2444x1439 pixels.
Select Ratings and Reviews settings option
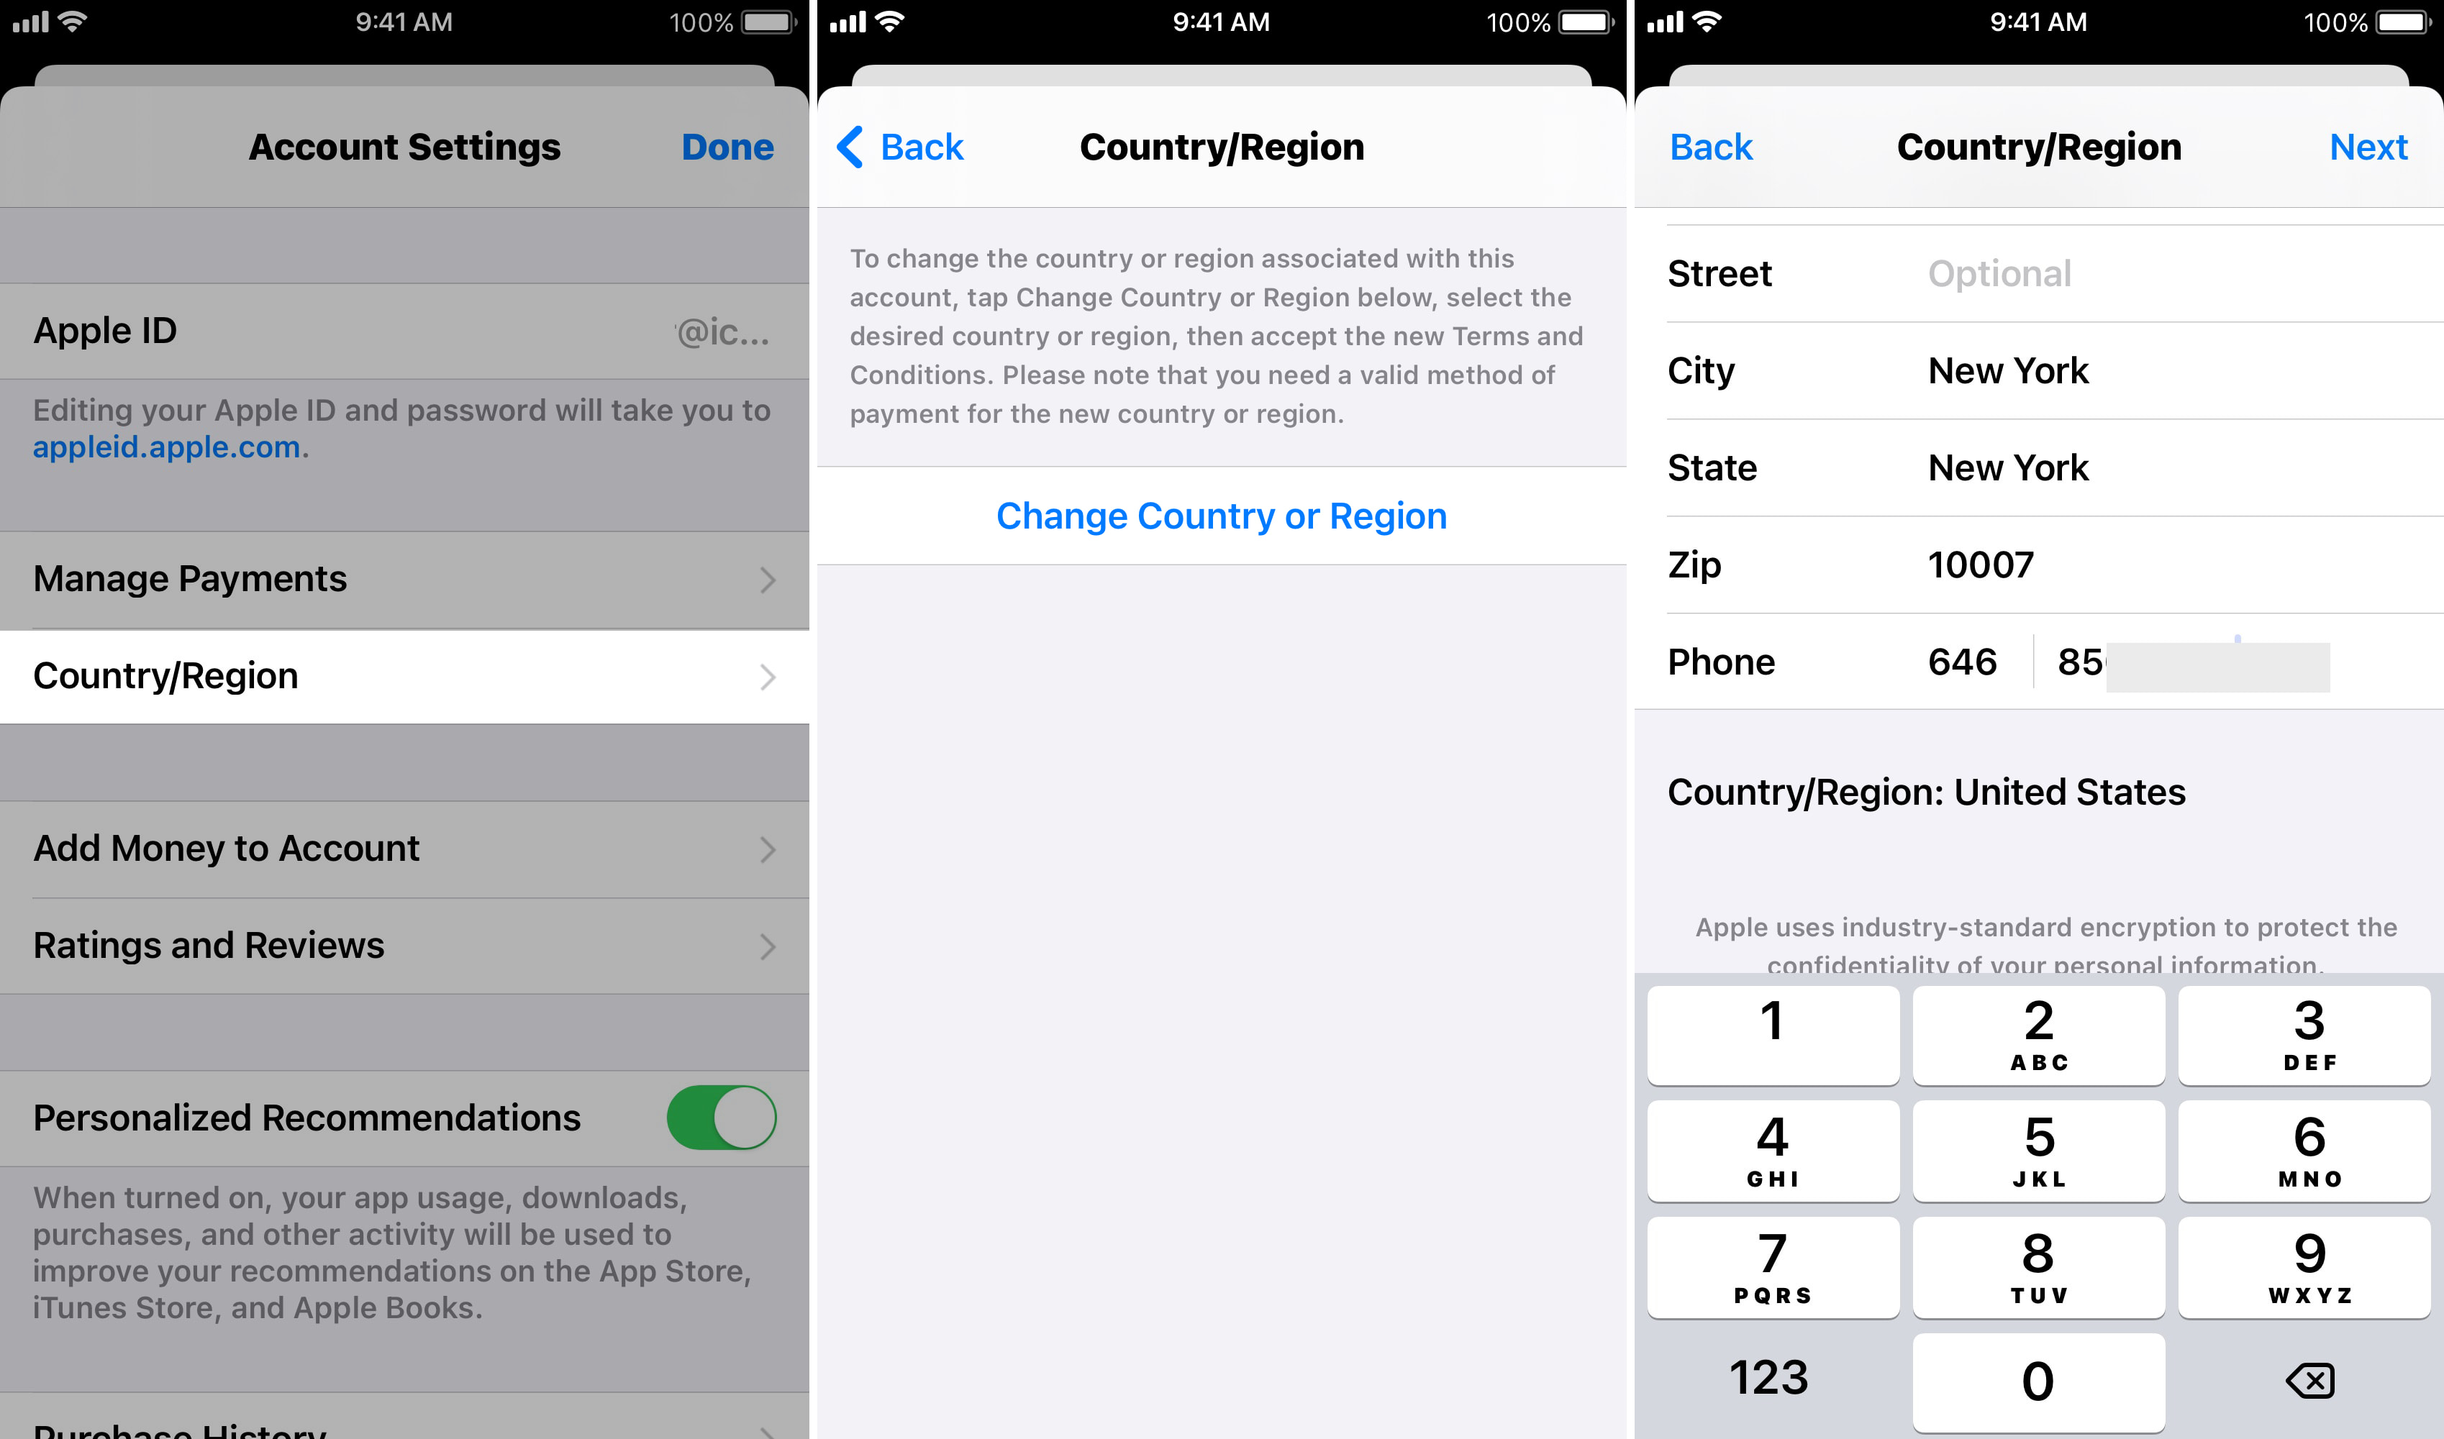click(403, 944)
